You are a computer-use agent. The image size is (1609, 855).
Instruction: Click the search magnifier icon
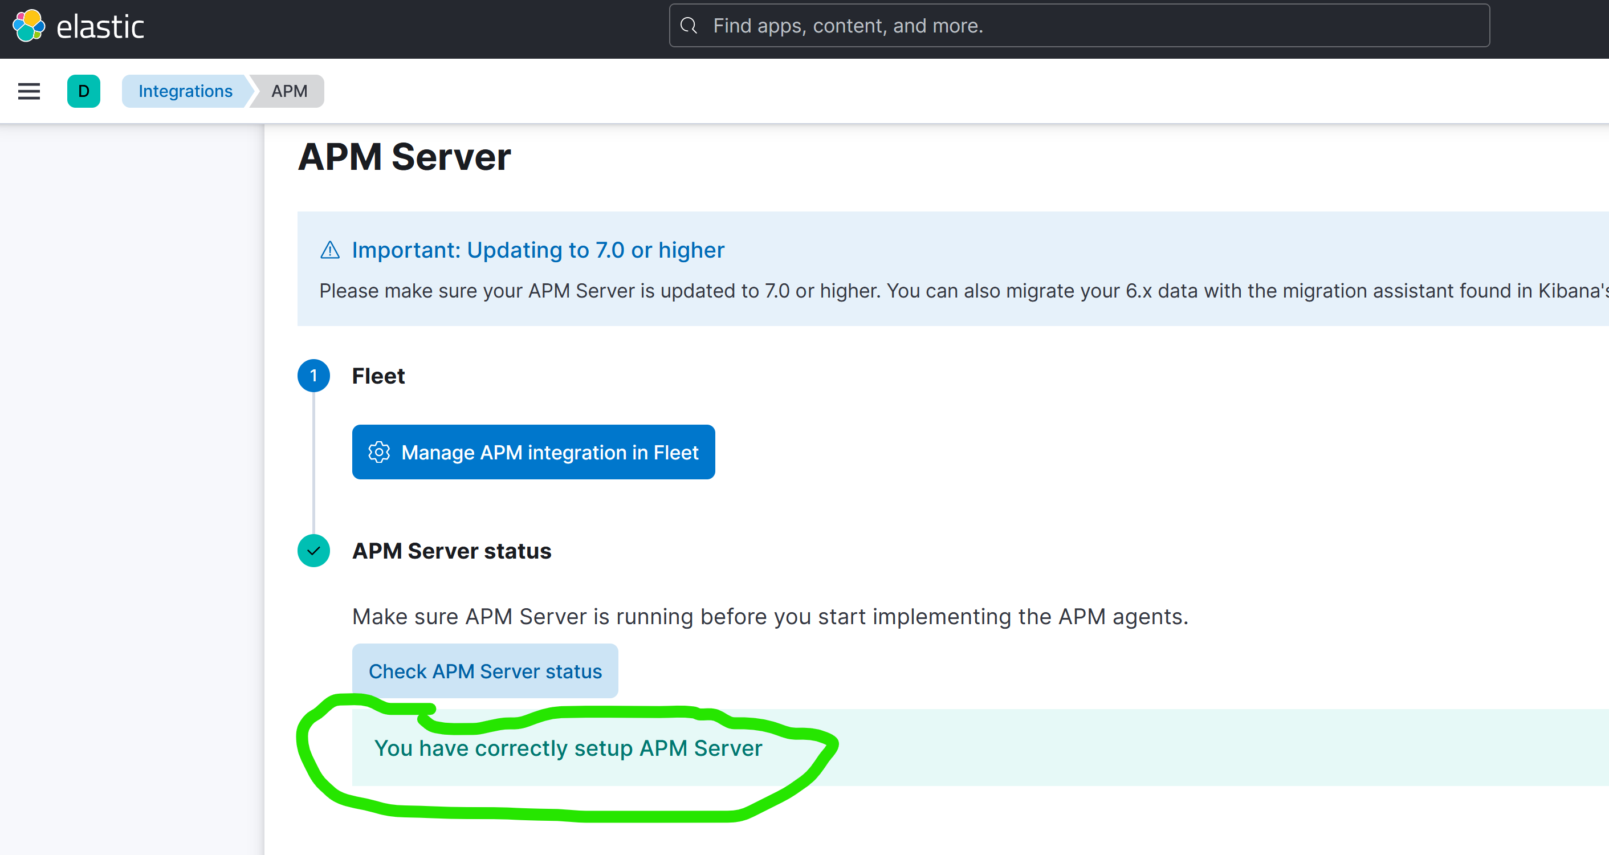(689, 26)
